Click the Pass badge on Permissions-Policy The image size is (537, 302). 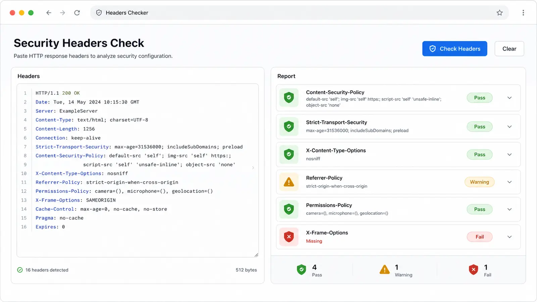pyautogui.click(x=480, y=209)
